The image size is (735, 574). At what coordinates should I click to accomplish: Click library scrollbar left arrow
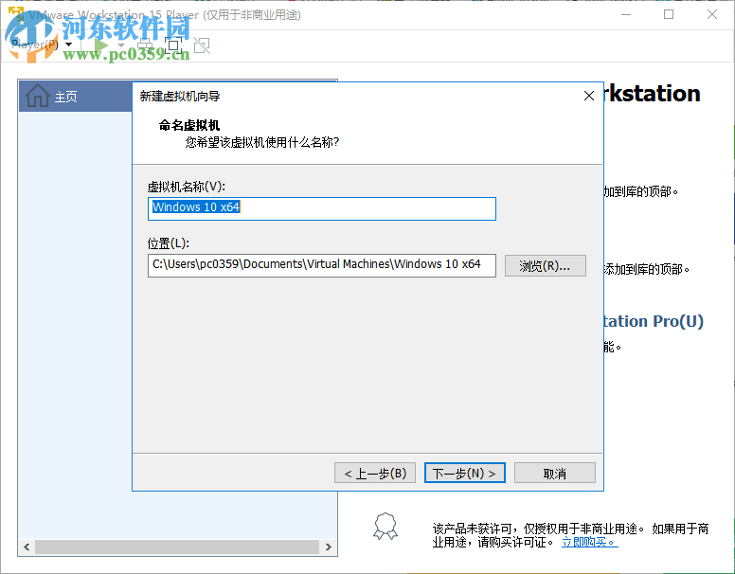(27, 547)
